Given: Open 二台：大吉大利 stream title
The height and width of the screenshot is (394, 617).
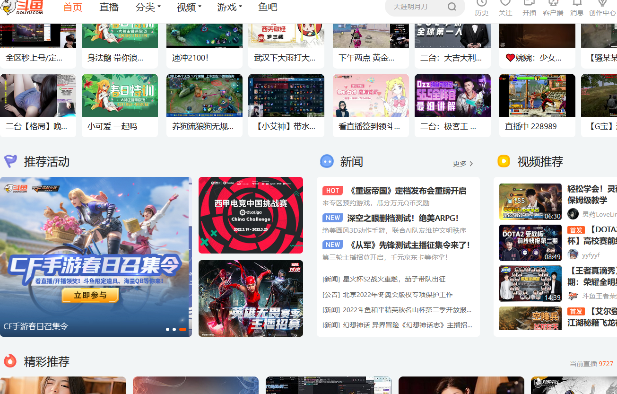Looking at the screenshot, I should point(451,58).
